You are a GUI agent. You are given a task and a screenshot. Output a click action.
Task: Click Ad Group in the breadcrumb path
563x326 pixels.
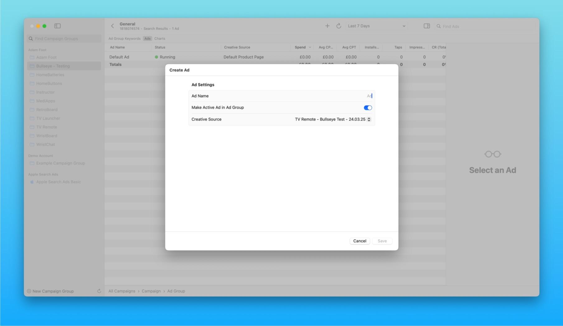[x=176, y=291]
